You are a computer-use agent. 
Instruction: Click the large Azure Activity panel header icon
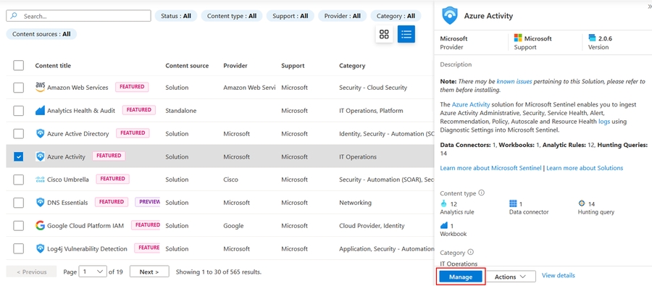coord(449,16)
